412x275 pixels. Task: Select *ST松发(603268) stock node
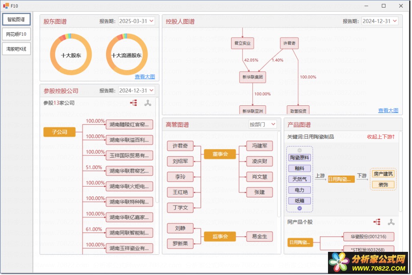[369, 249]
